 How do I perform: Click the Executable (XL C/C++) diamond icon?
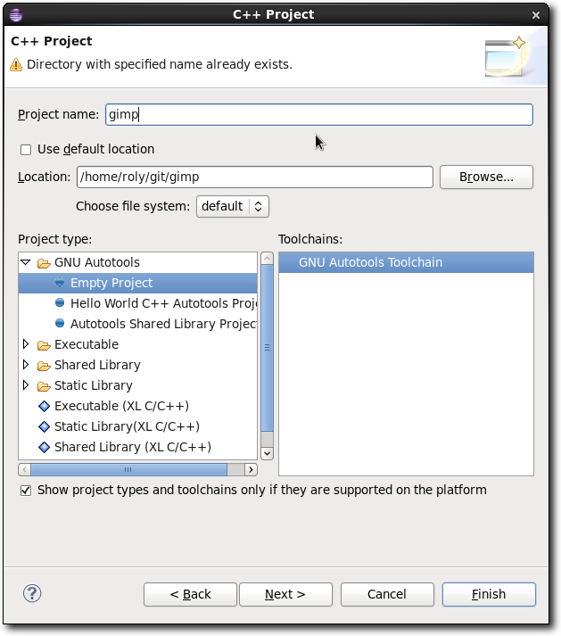point(44,407)
